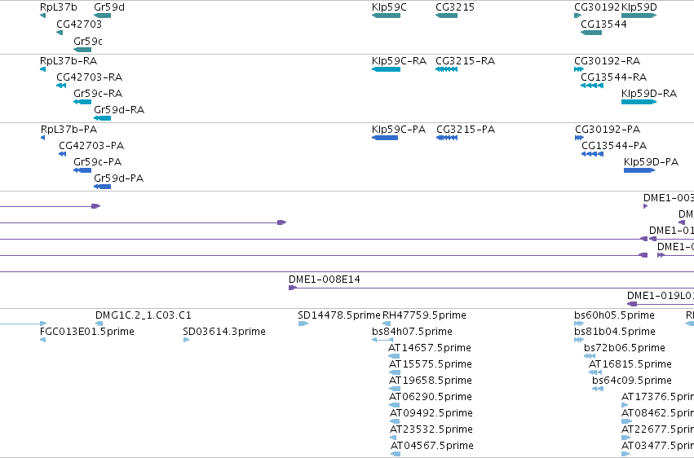Open transcript Gr59d-RA

tap(102, 118)
